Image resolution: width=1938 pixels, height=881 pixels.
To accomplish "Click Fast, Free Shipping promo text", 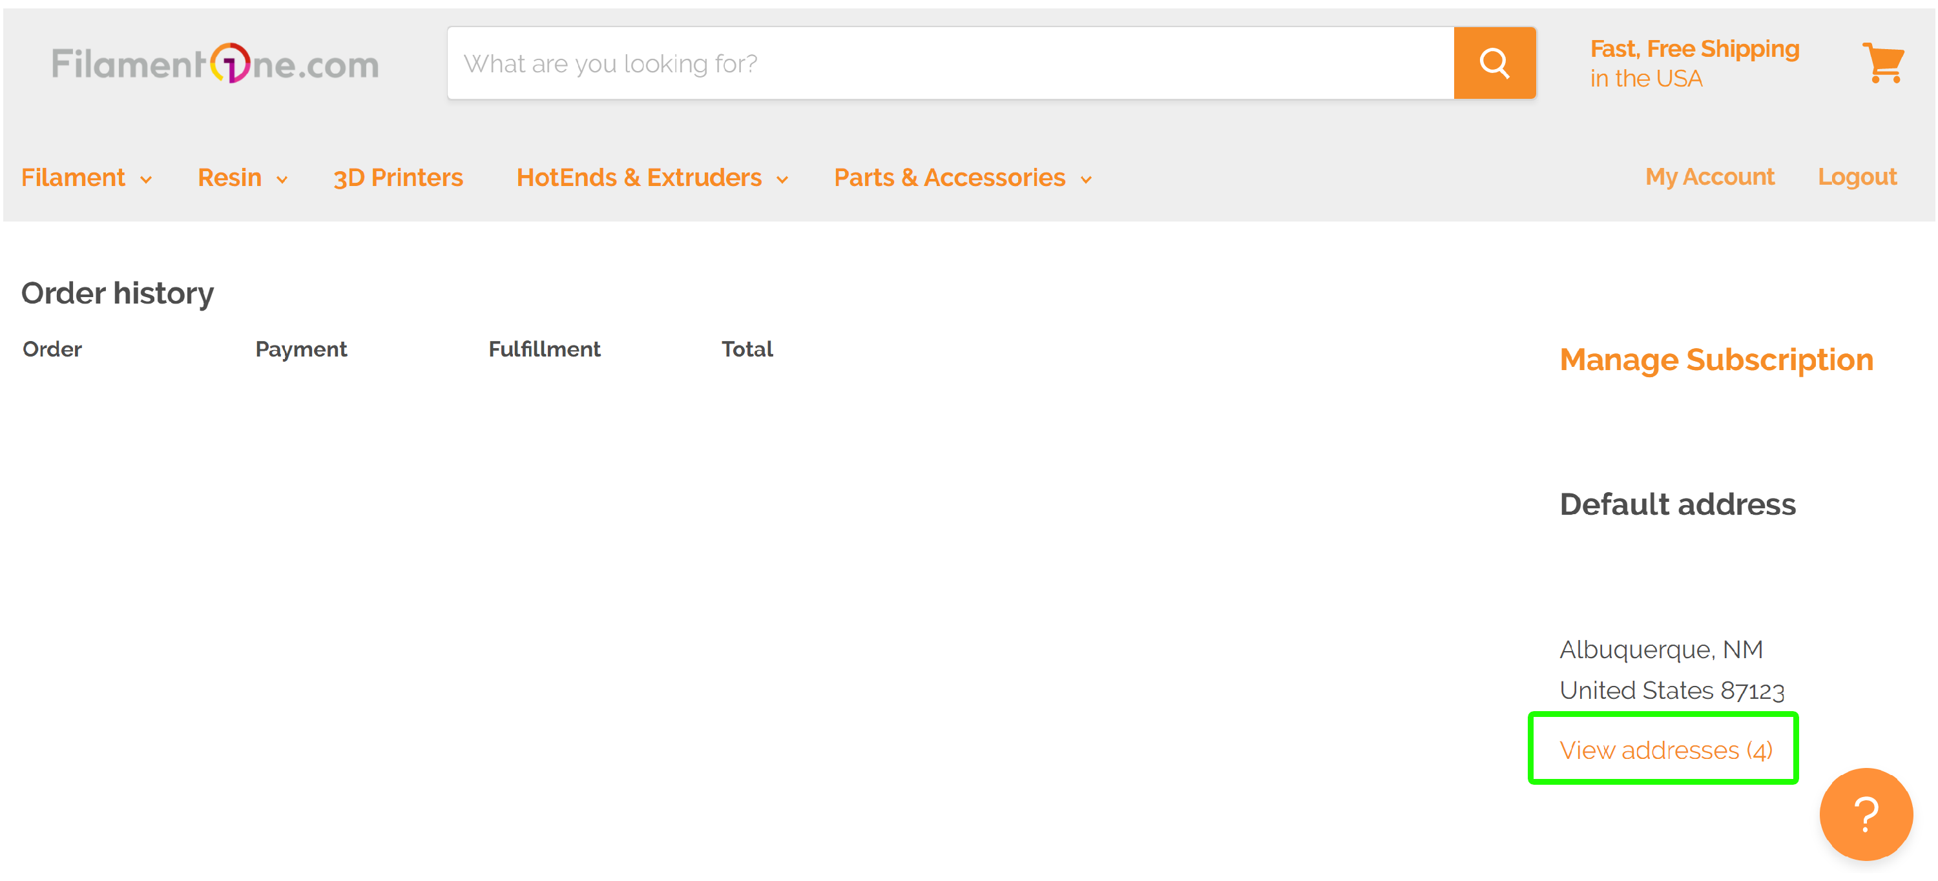I will coord(1694,49).
